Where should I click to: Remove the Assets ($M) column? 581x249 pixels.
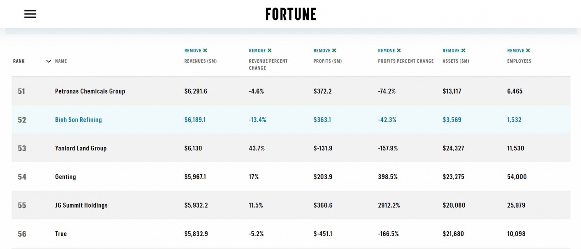click(454, 51)
